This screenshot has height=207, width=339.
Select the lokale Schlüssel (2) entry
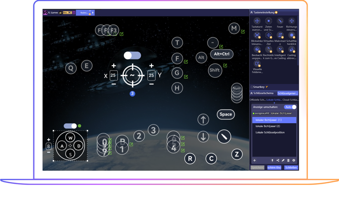coord(274,126)
